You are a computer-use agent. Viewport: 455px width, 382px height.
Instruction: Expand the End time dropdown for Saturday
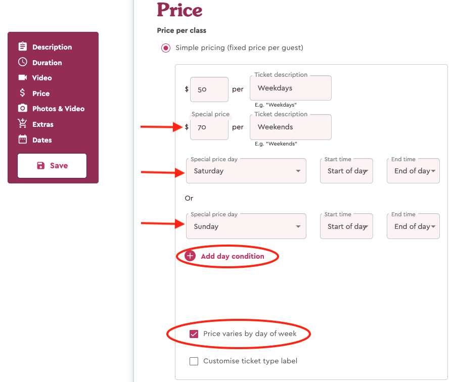[413, 171]
